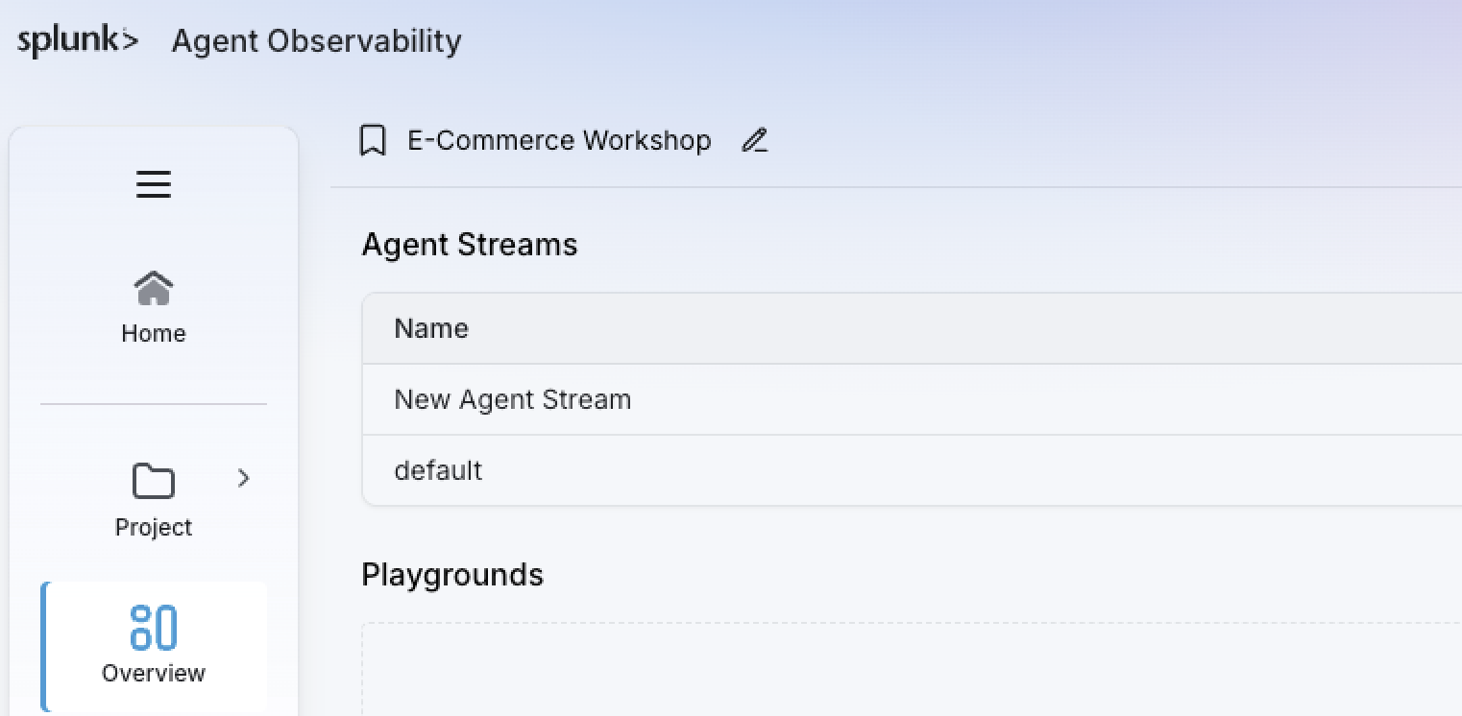The width and height of the screenshot is (1462, 716).
Task: Click the Splunk logo
Action: pos(78,41)
